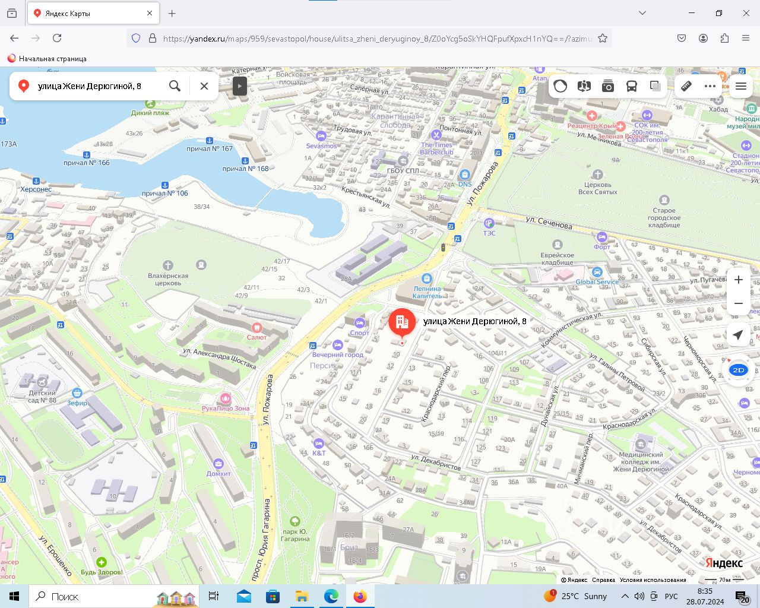
Task: Click the K&T hotel marker
Action: coord(319,444)
